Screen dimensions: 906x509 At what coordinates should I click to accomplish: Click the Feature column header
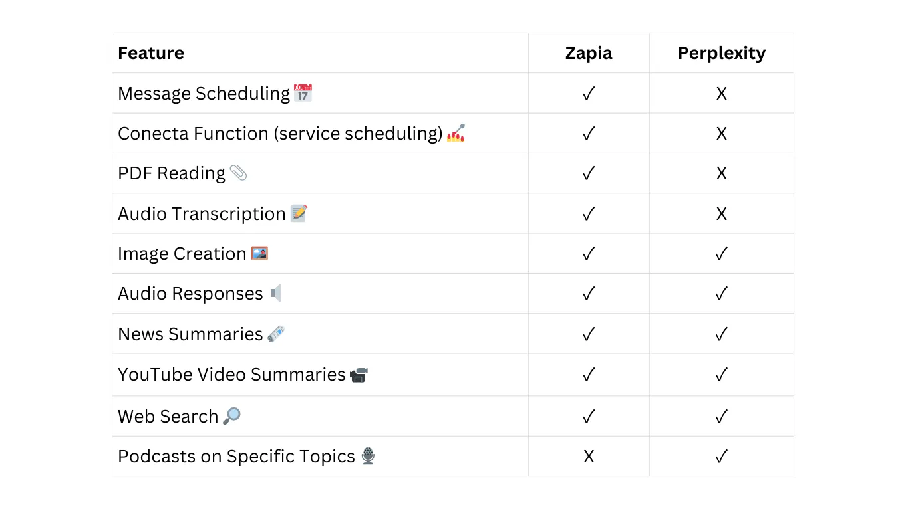tap(151, 53)
